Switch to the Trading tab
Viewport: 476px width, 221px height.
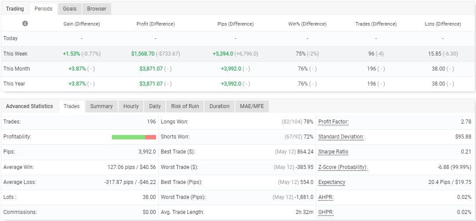15,9
